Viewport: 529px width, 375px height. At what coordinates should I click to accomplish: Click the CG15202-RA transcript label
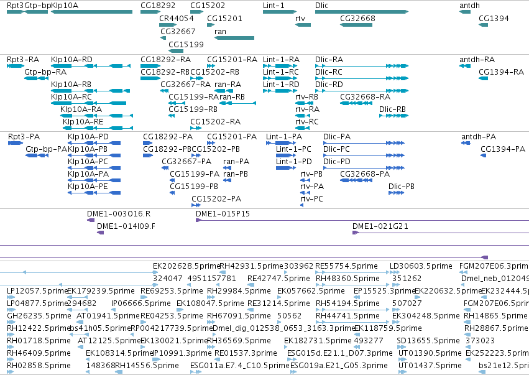point(215,122)
